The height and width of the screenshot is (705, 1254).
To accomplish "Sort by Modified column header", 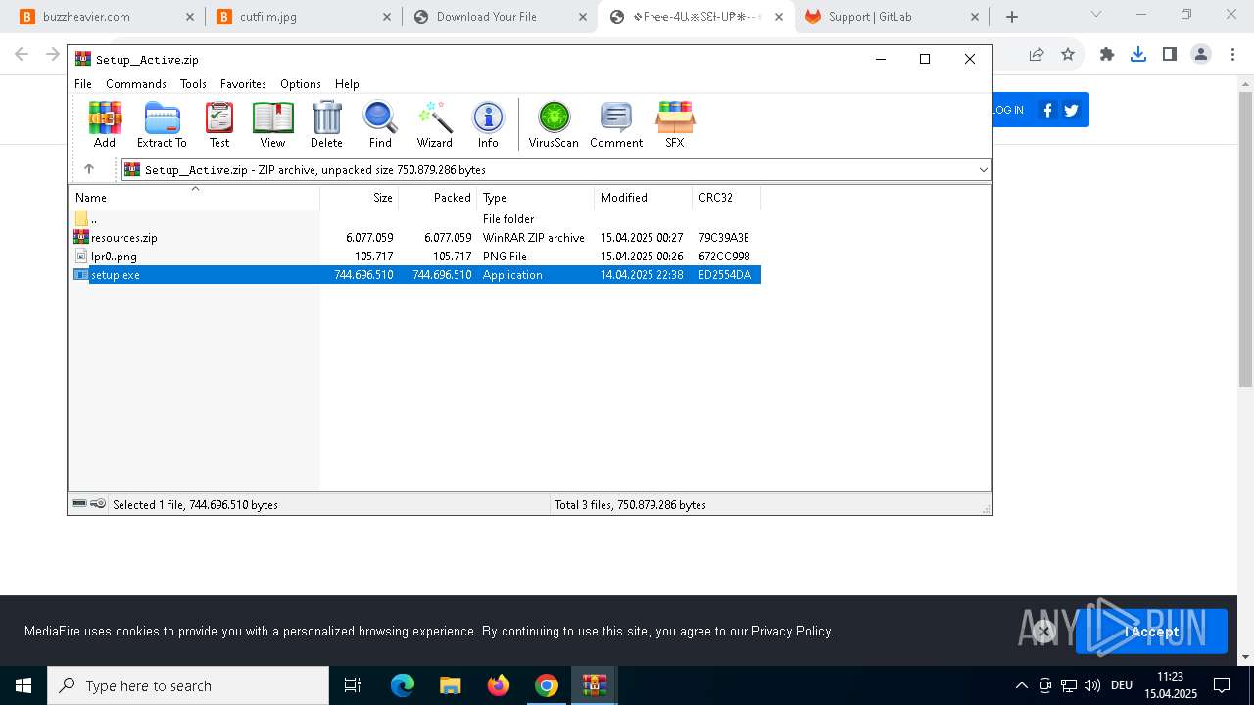I will [x=644, y=198].
